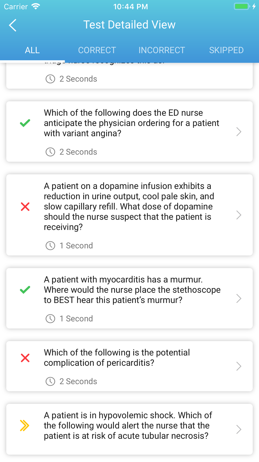Tap clock icon under dopamine infusion question

(50, 246)
